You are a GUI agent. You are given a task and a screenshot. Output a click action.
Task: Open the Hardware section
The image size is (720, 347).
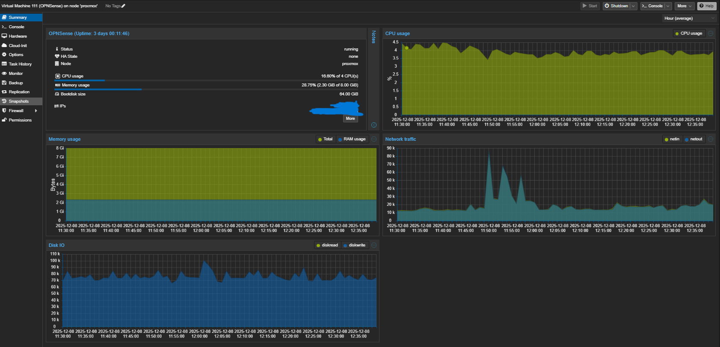pyautogui.click(x=18, y=36)
